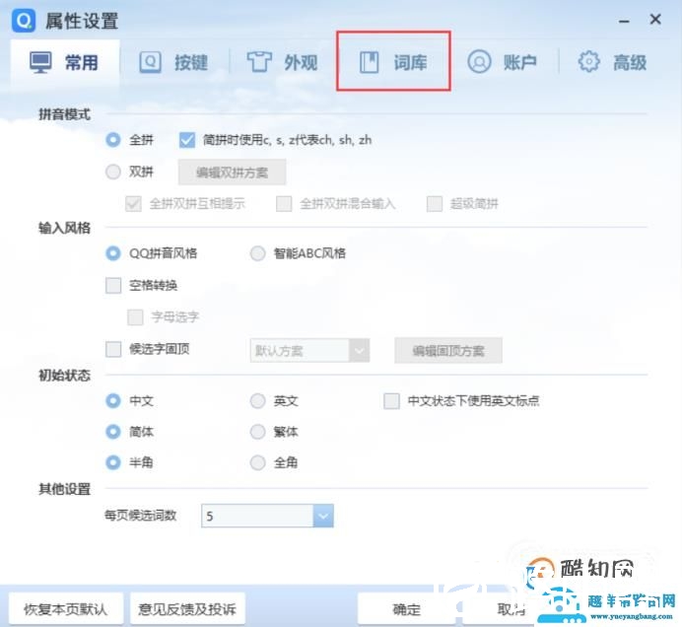
Task: Toggle the 字母选字 checkbox
Action: click(x=135, y=317)
